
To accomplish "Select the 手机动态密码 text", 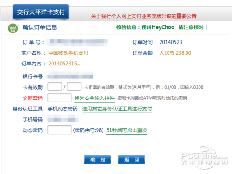I will [x=63, y=109].
